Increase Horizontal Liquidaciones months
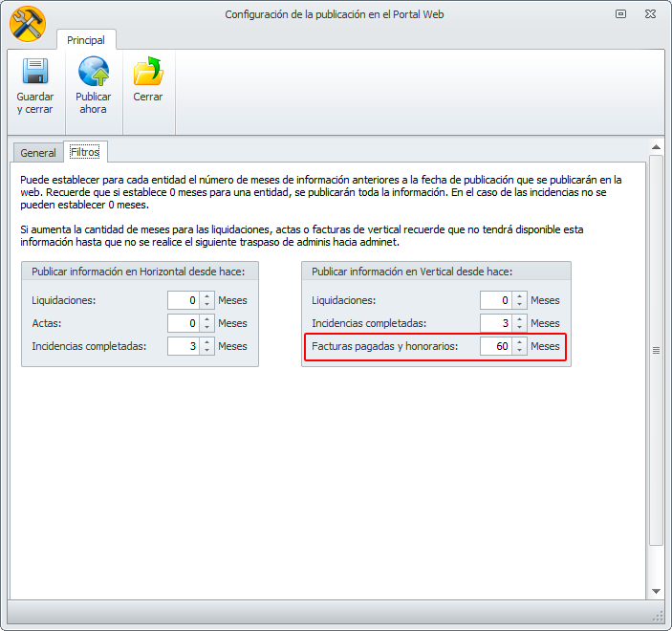This screenshot has height=631, width=672. (x=207, y=296)
